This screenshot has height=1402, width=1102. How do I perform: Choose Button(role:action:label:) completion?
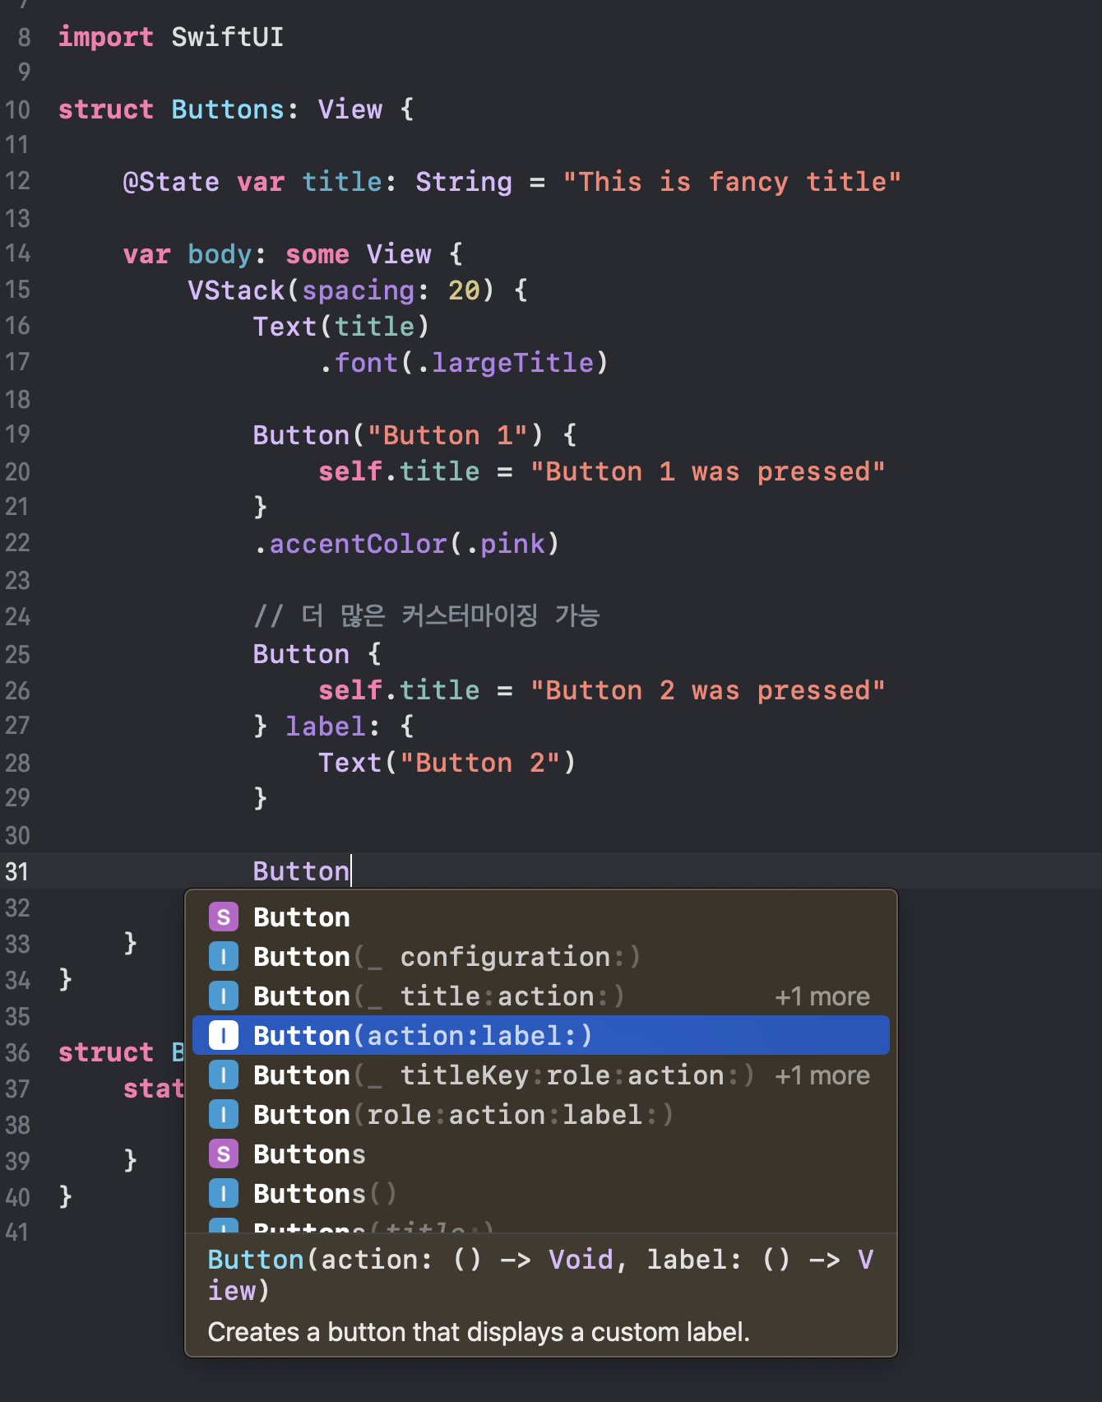coord(540,1114)
